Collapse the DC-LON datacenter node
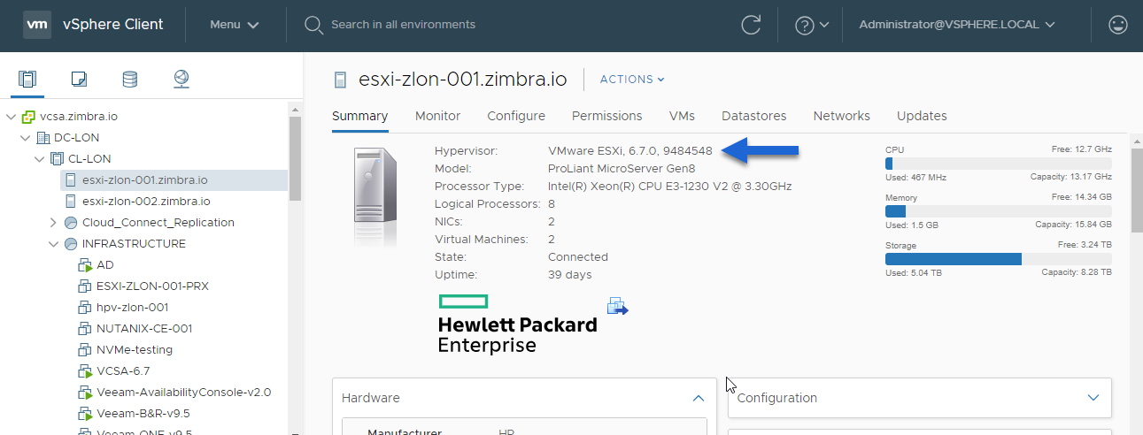The height and width of the screenshot is (435, 1143). [x=25, y=138]
